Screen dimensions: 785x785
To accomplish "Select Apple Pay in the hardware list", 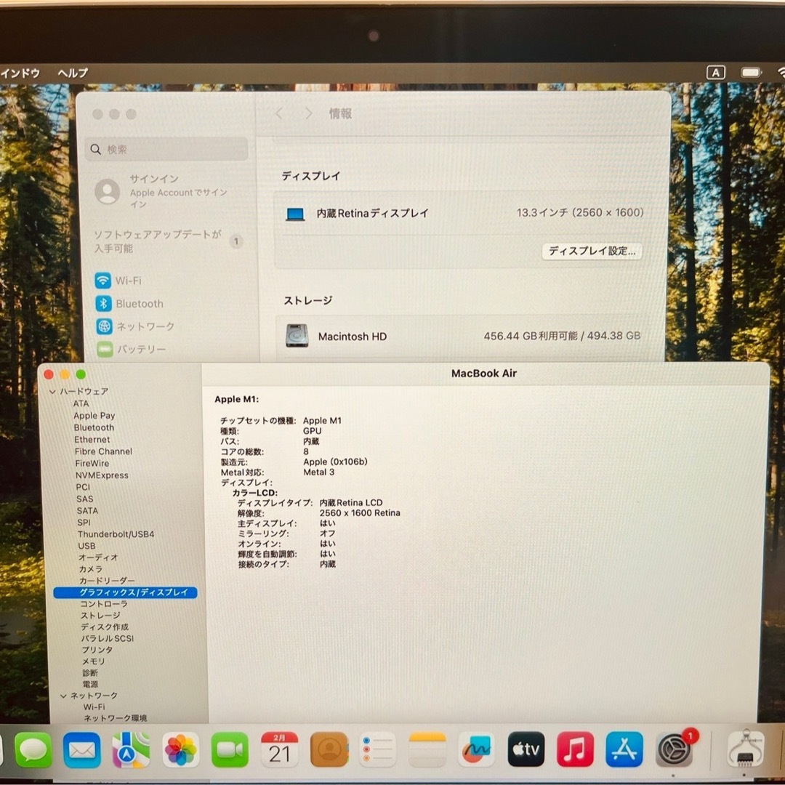I will 94,416.
